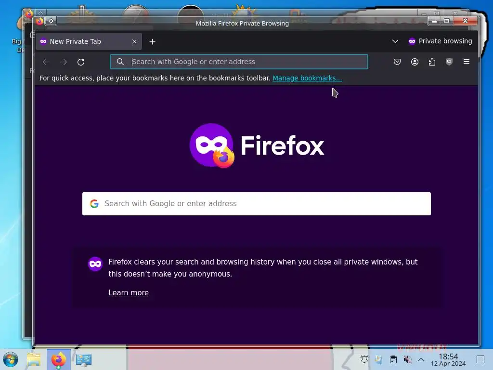Click the page's Google search box
493x370 pixels.
(257, 204)
